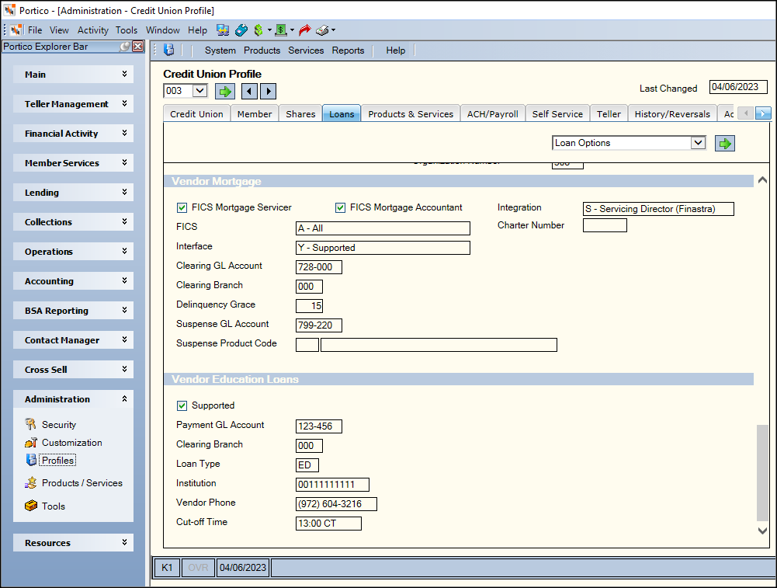Click the receipt printer toolbar icon

pos(323,30)
